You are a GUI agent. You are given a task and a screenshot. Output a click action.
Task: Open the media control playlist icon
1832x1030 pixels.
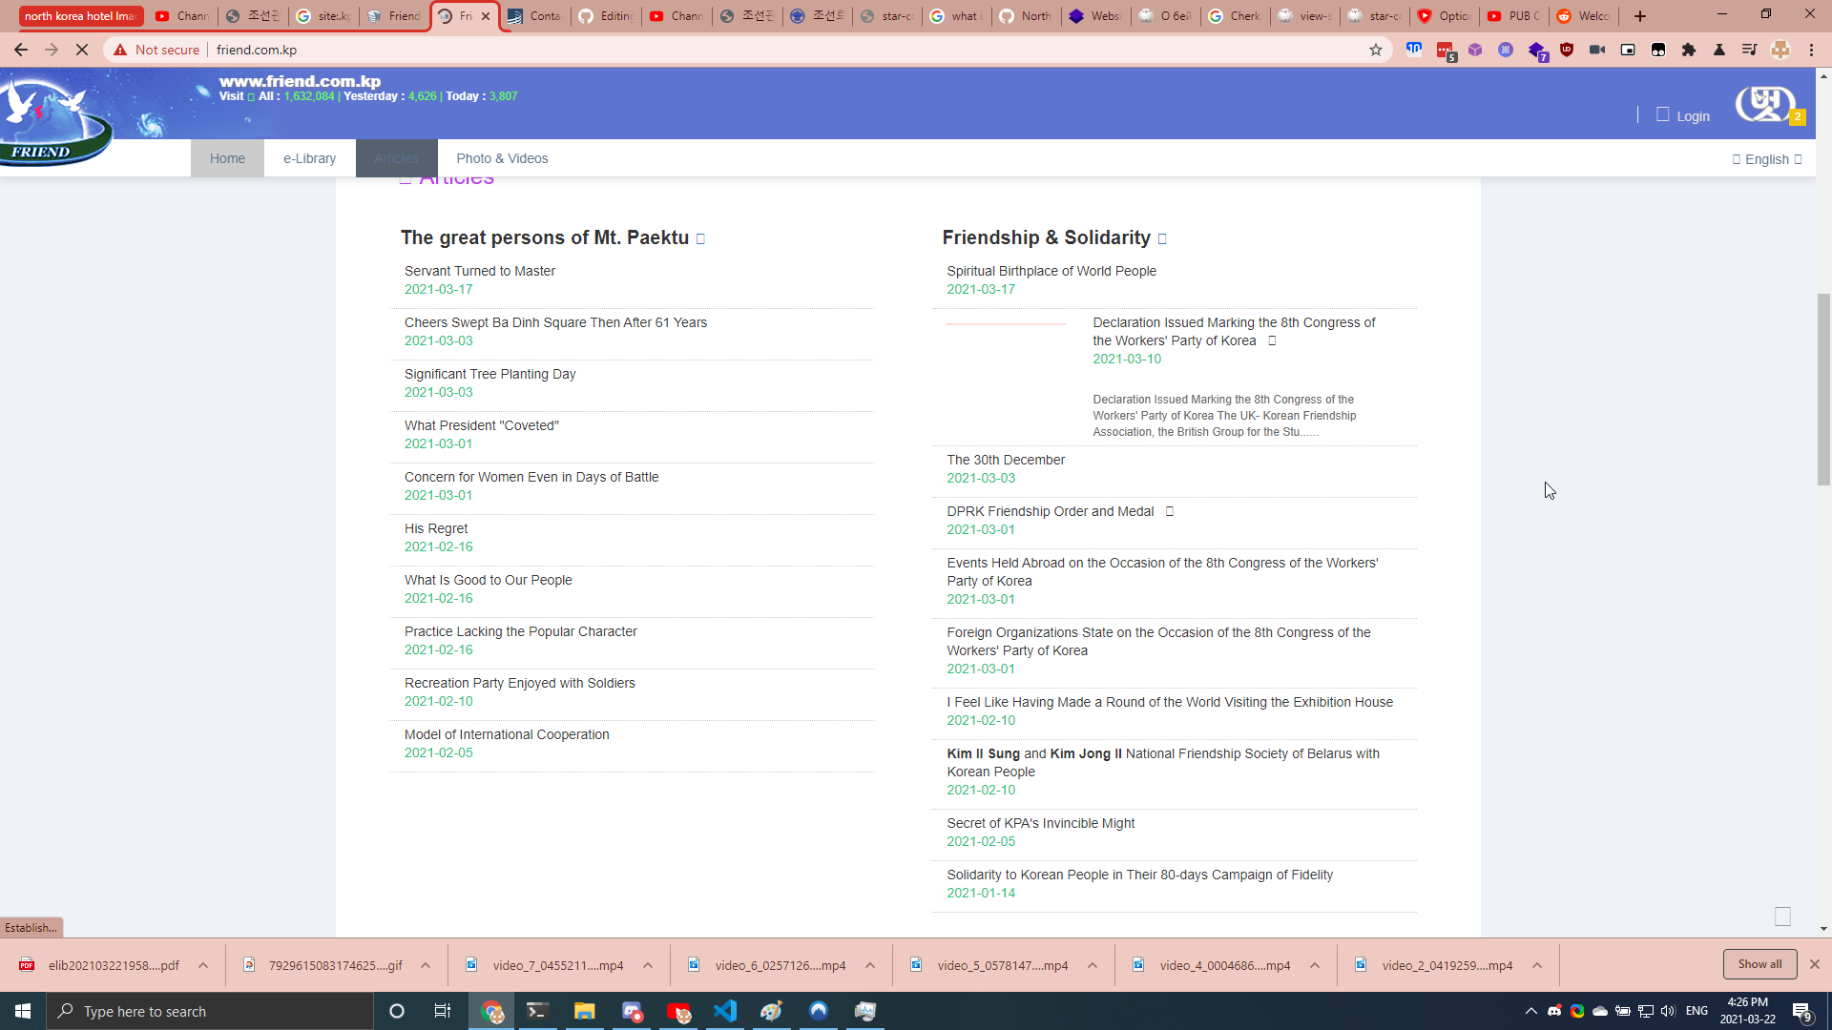(x=1749, y=50)
